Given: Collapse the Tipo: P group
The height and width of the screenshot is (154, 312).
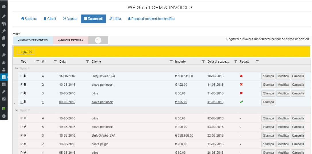Looking at the screenshot, I should click(16, 110).
